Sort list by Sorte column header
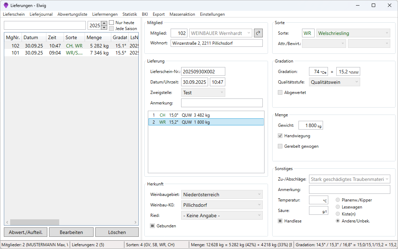398x249 pixels. click(74, 37)
